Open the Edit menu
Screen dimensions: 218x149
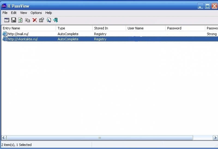(14, 13)
